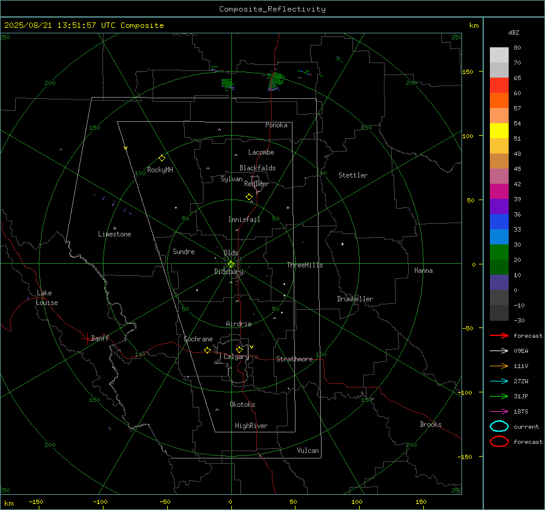Click the magenta 18TS arrow in legend

[x=499, y=412]
